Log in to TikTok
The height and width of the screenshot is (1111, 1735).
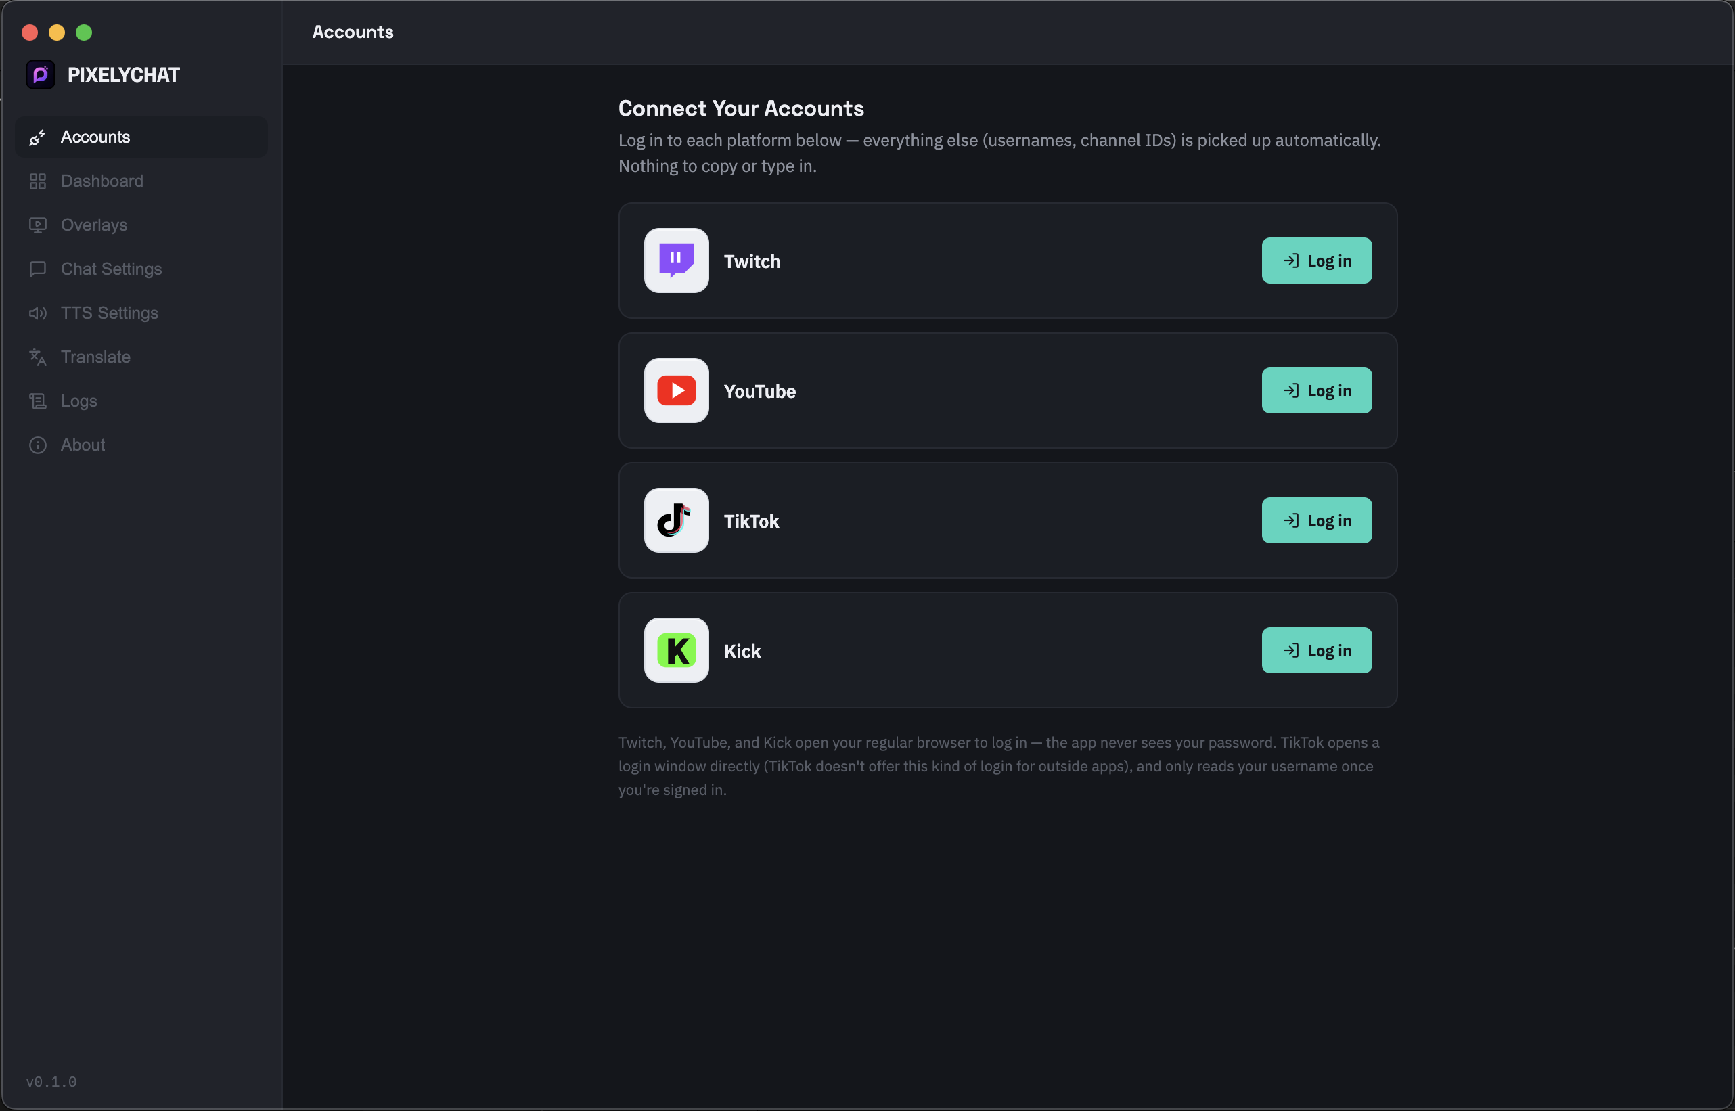tap(1317, 520)
